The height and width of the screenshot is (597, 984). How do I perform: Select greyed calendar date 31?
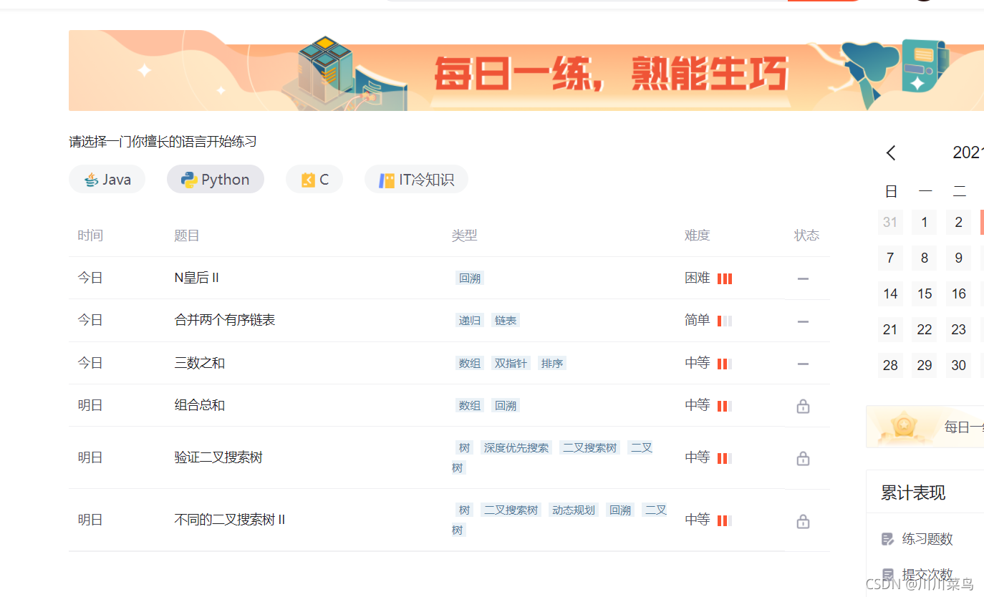coord(890,222)
